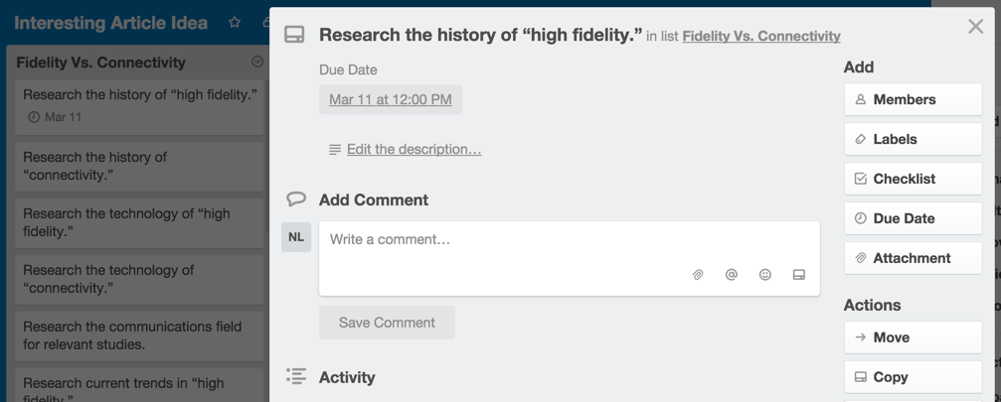Click the attachment paperclip icon in comment box
Viewport: 1001px width, 402px height.
click(698, 275)
